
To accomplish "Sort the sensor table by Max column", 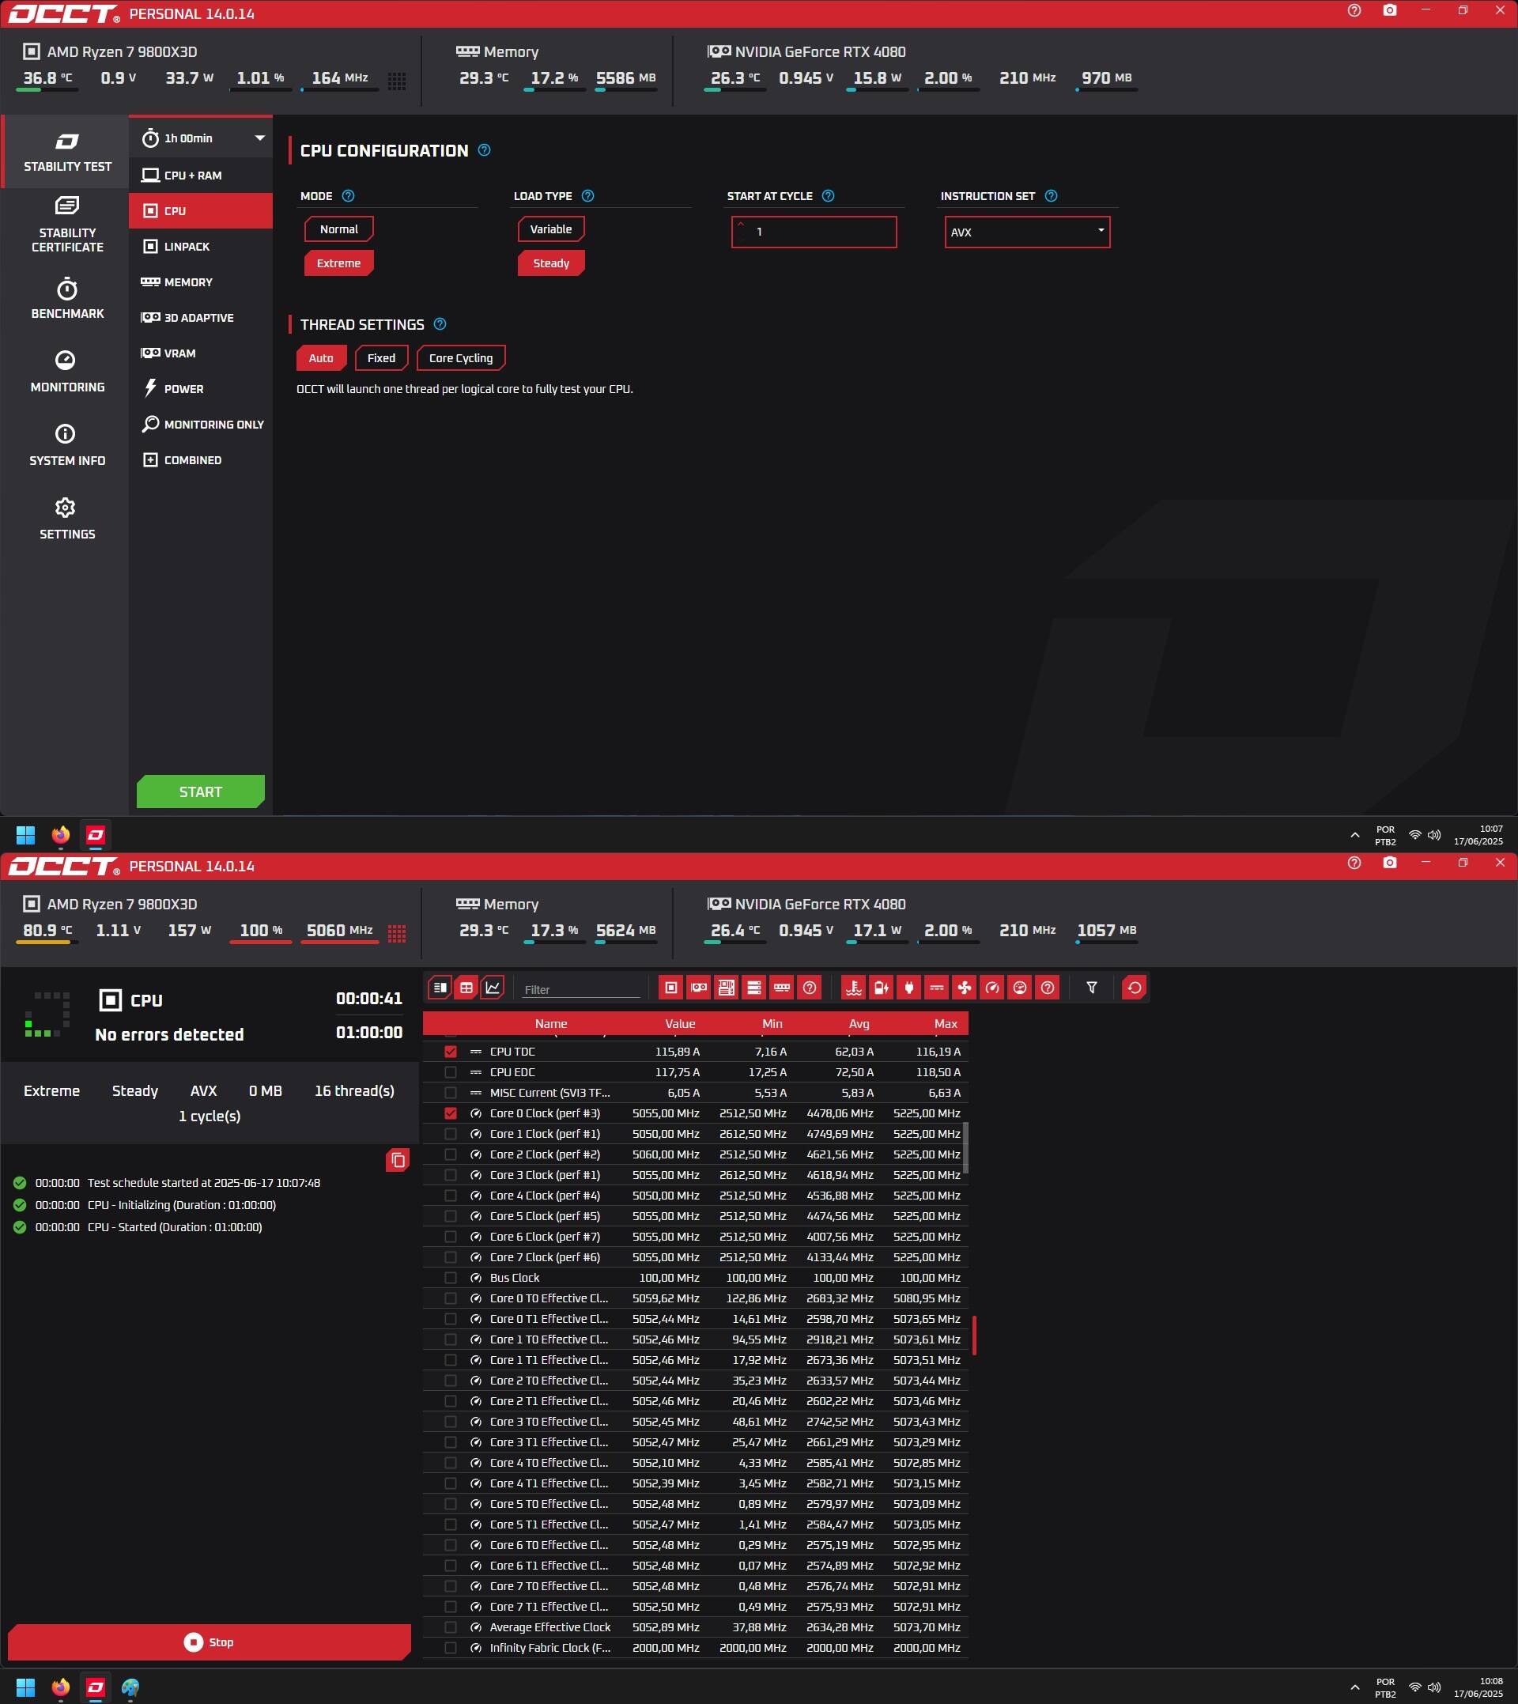I will tap(945, 1023).
